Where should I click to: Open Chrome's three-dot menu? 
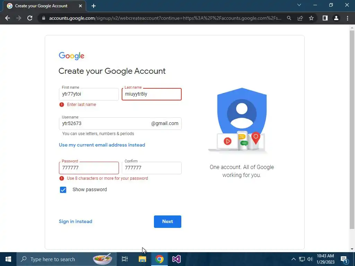(347, 18)
